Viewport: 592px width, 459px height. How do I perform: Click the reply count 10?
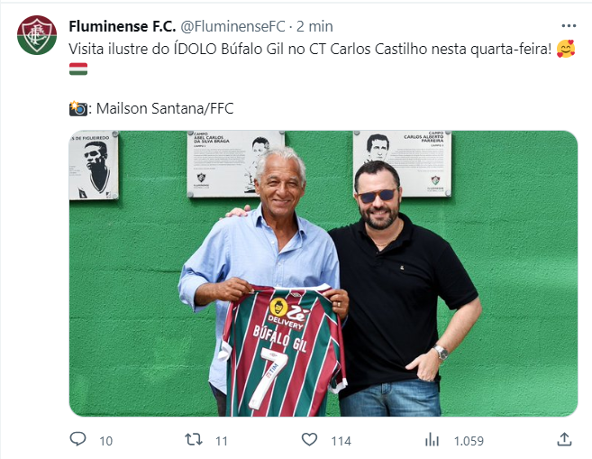tap(105, 441)
